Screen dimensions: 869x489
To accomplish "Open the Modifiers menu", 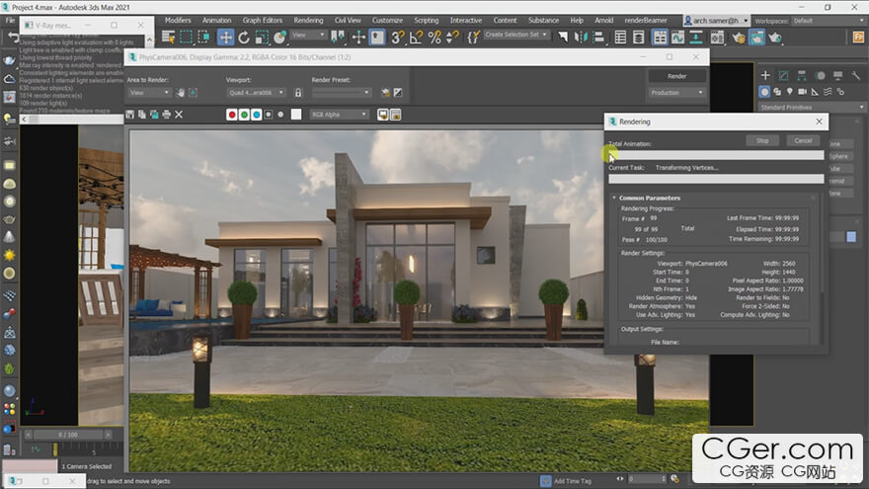I will point(178,20).
